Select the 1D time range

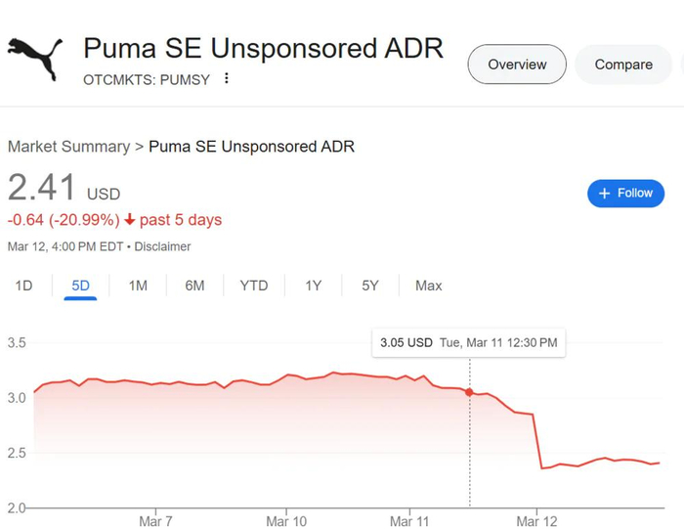(22, 286)
